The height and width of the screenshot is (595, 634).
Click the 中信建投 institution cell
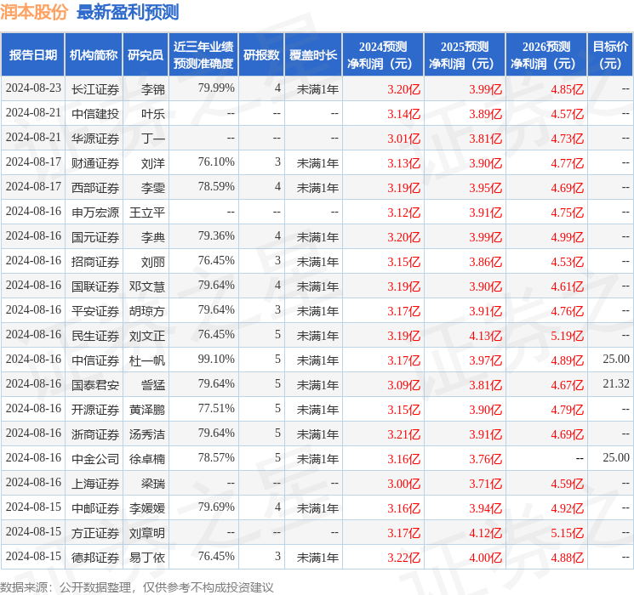tap(95, 114)
